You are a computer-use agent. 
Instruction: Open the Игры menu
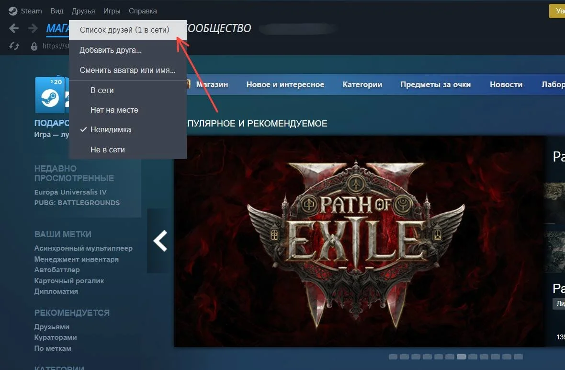pyautogui.click(x=112, y=11)
